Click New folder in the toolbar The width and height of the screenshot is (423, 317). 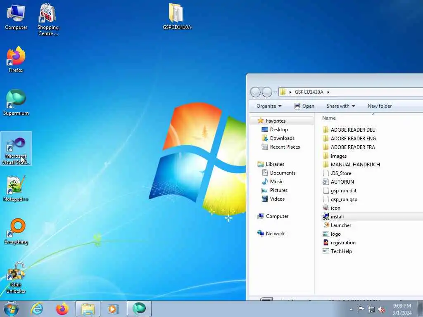click(380, 106)
